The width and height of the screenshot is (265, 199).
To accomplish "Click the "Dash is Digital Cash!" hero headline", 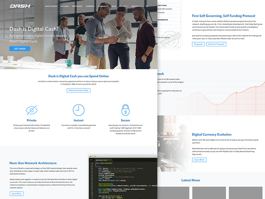I will [34, 29].
